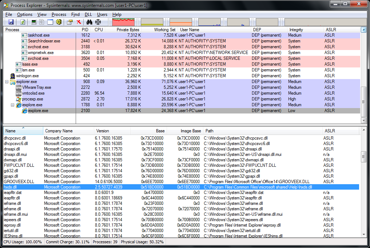Image resolution: width=370 pixels, height=248 pixels.
Task: Click the Show Process Tree toolbar icon
Action: [42, 22]
